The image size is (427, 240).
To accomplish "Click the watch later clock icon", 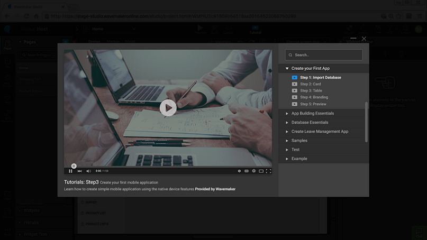I will tap(239, 171).
